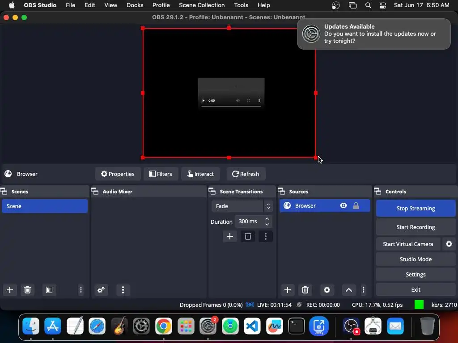The image size is (458, 343).
Task: Add a scene transition with the plus icon
Action: click(230, 236)
